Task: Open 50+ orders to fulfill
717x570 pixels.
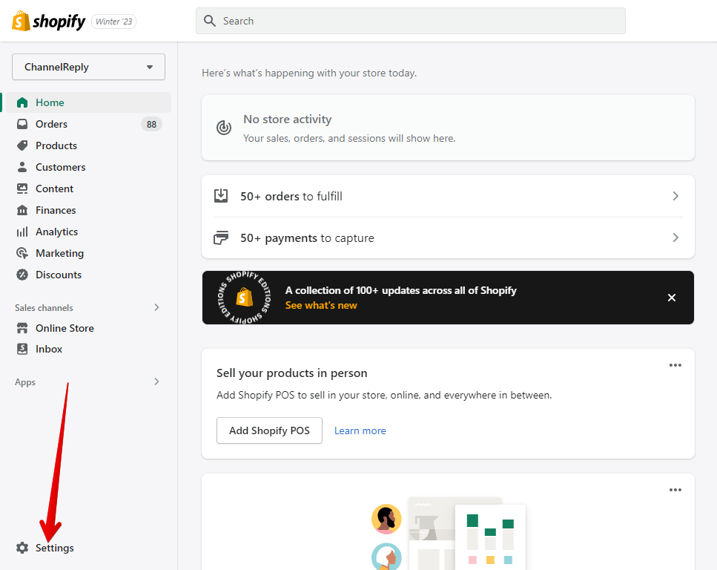Action: [x=448, y=196]
